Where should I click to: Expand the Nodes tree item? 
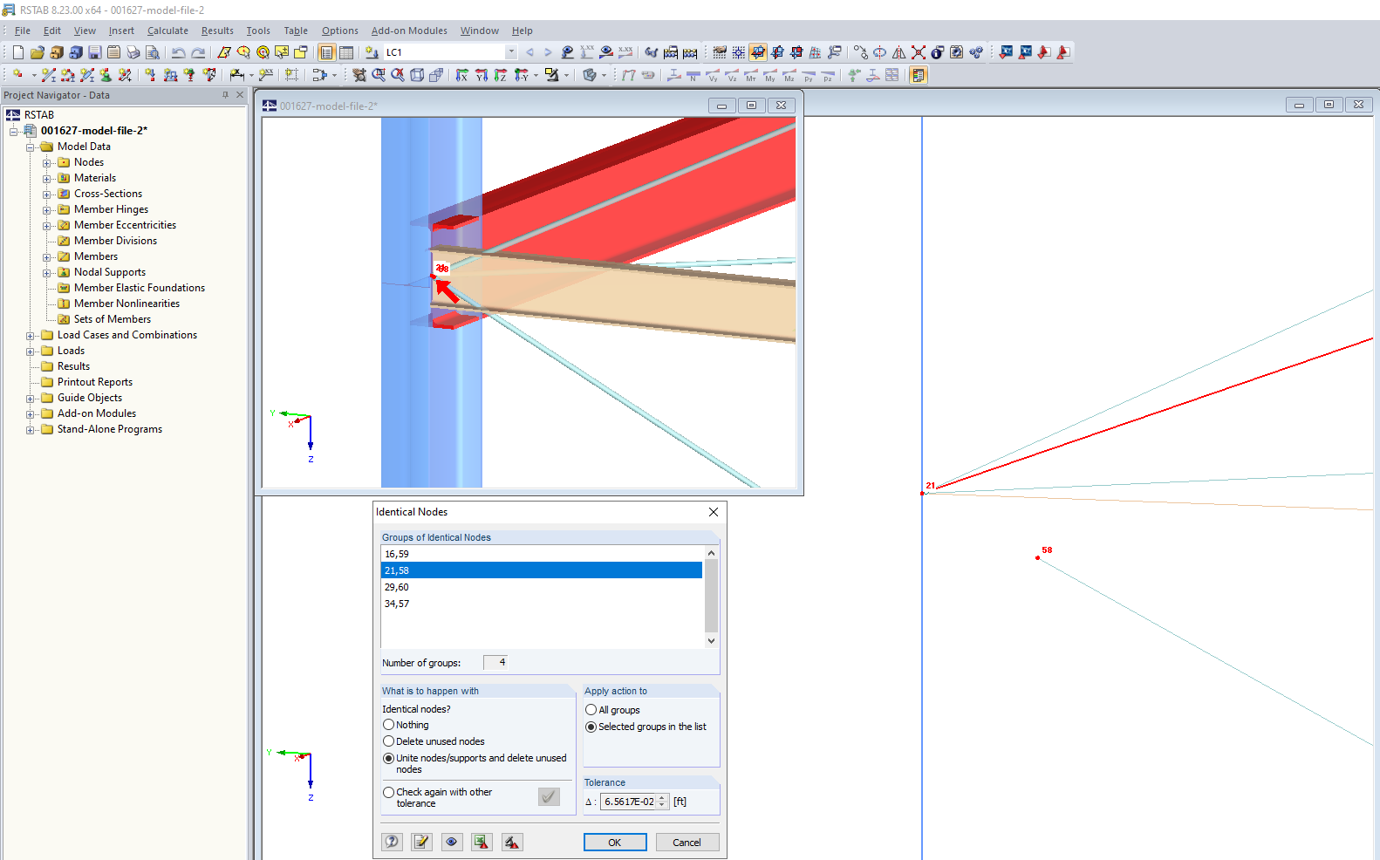pos(47,163)
